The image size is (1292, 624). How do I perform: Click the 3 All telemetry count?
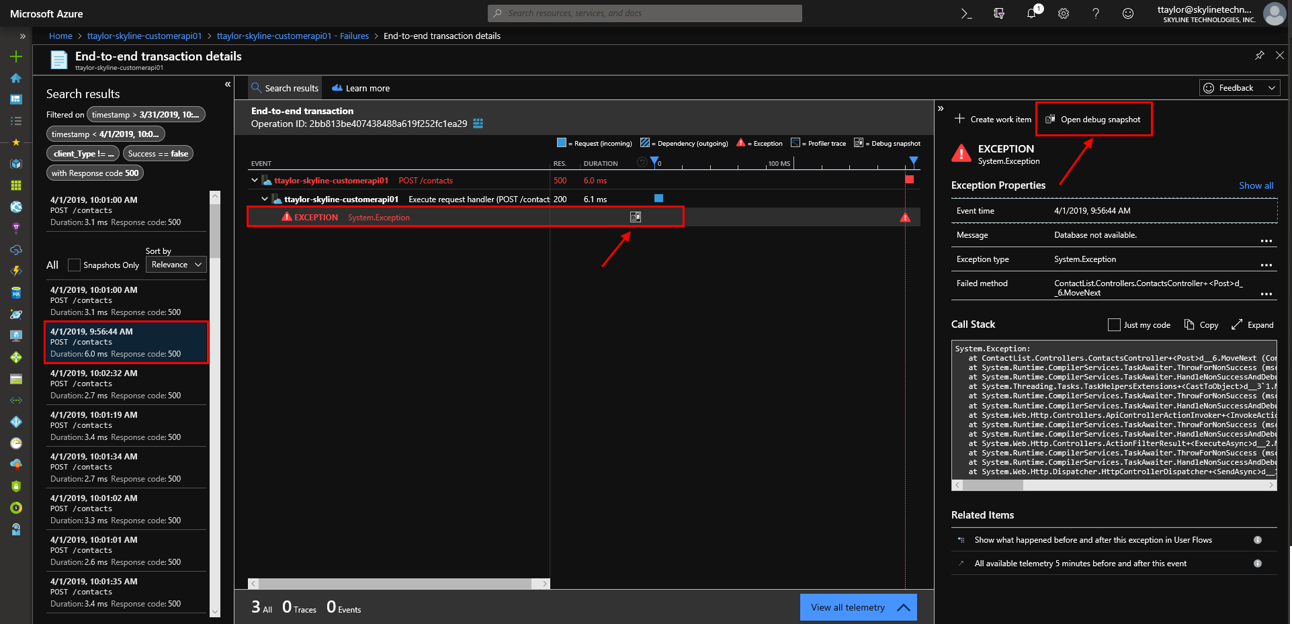(261, 608)
